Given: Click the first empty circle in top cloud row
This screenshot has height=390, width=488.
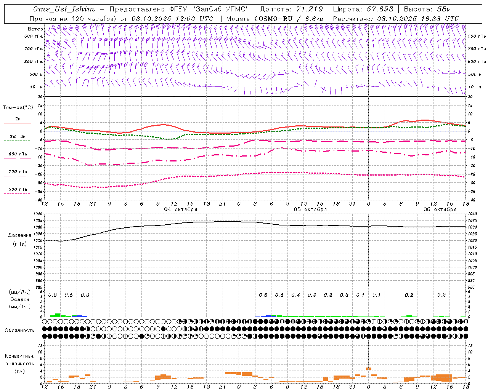Looking at the screenshot, I should (45, 321).
